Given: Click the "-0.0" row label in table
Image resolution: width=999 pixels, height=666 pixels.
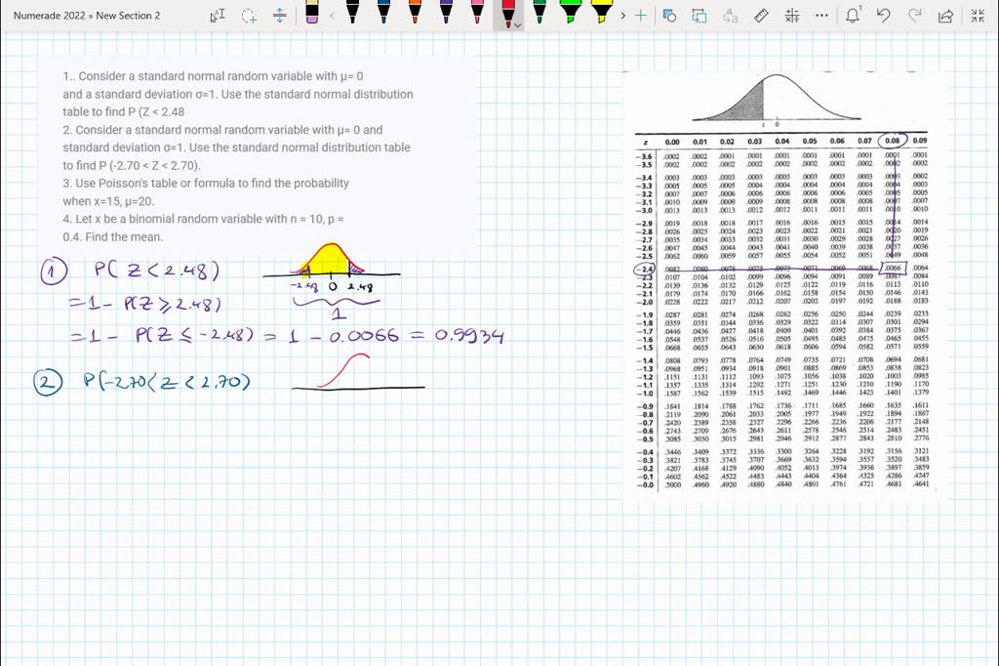Looking at the screenshot, I should (x=646, y=484).
